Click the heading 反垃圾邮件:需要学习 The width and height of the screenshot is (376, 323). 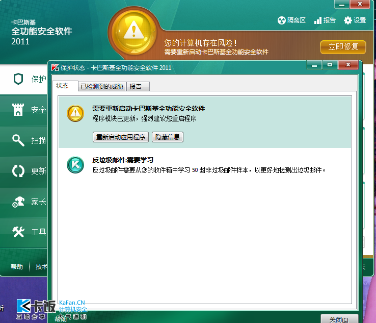click(x=123, y=160)
